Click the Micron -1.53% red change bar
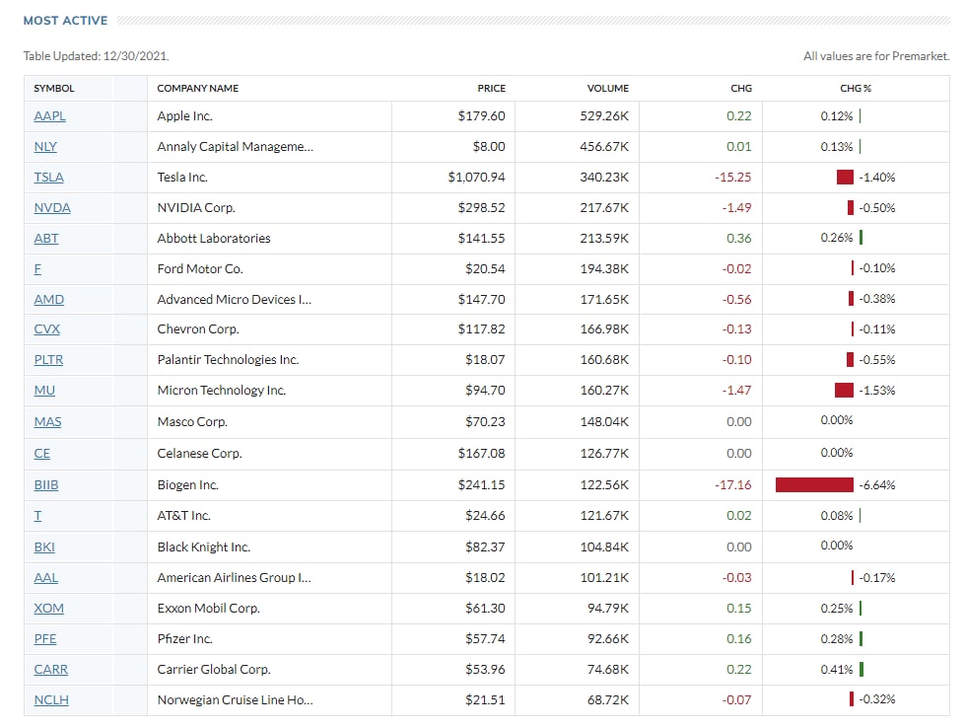 coord(844,391)
